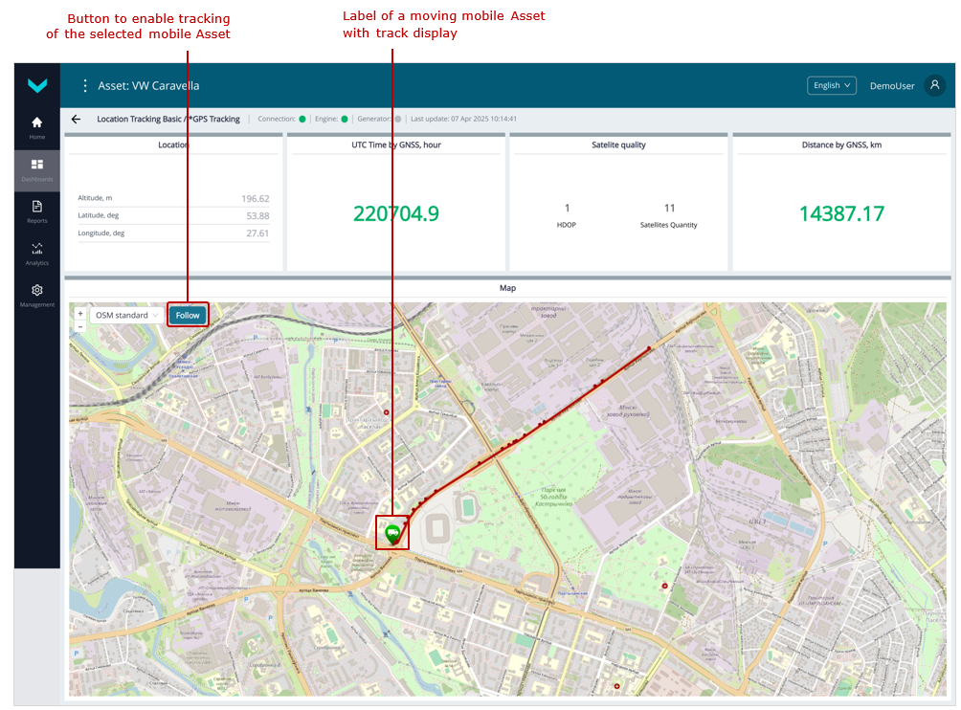Zoom out on the map
Screen dimensions: 961x710
[80, 326]
